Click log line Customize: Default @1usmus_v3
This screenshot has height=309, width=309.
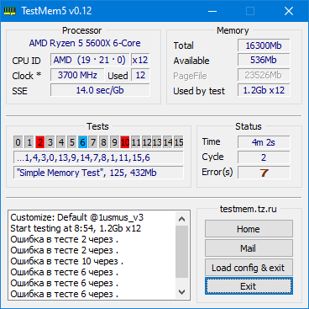[77, 217]
